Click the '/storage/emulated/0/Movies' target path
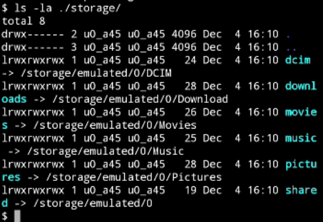The height and width of the screenshot is (222, 323). (115, 126)
